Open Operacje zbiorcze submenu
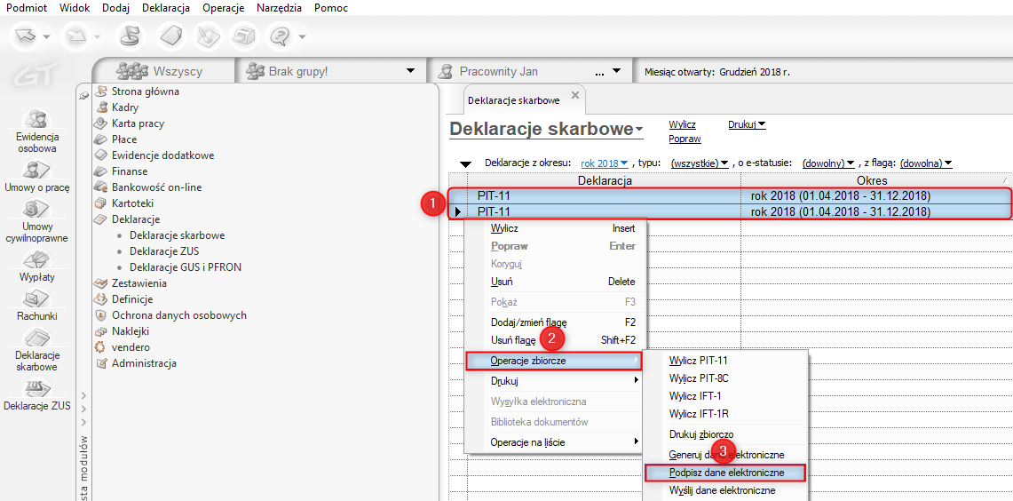This screenshot has height=501, width=1013. tap(554, 361)
